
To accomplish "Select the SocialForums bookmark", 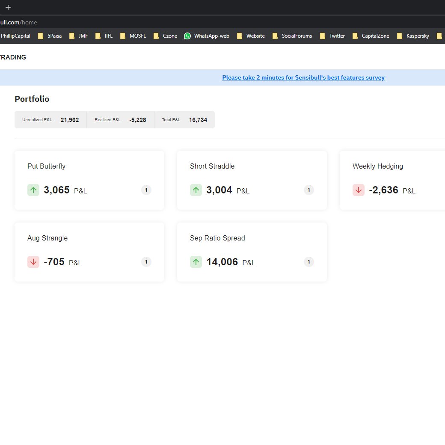I will tap(297, 36).
